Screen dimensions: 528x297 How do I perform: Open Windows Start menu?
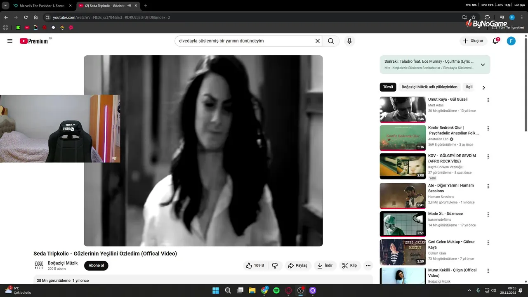(x=216, y=290)
